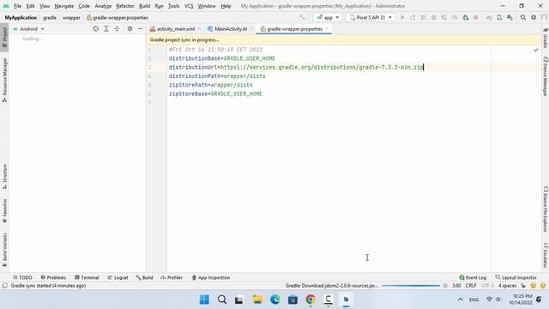Click the Run app play icon

402,17
